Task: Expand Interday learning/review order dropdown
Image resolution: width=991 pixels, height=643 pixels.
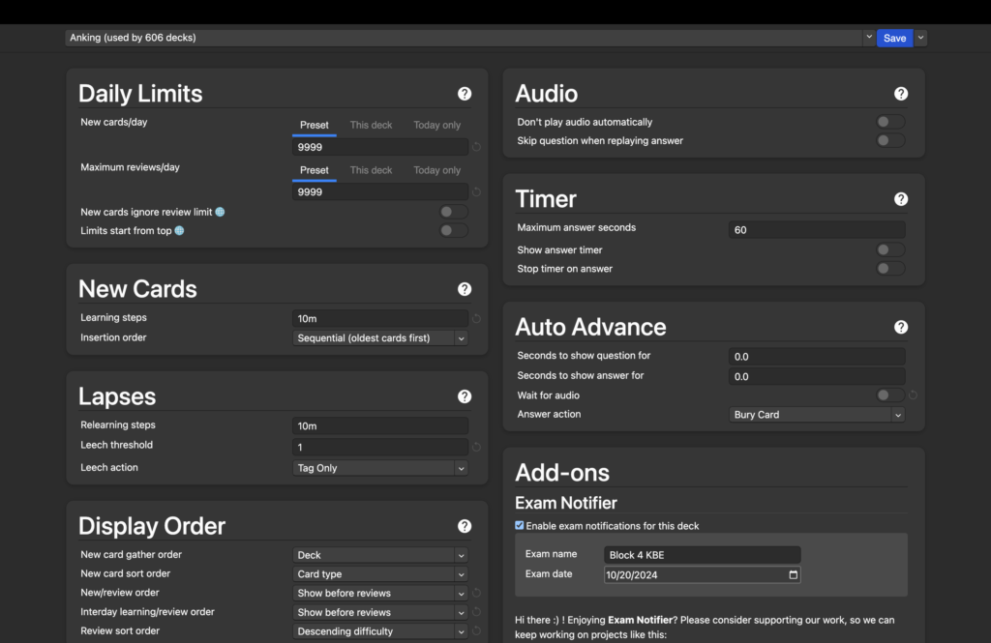Action: coord(379,613)
